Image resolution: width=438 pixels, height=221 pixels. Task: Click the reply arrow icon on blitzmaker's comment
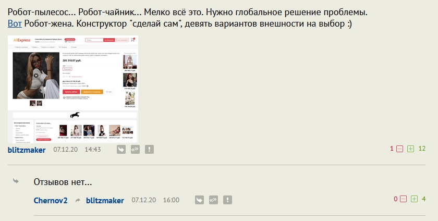[121, 150]
